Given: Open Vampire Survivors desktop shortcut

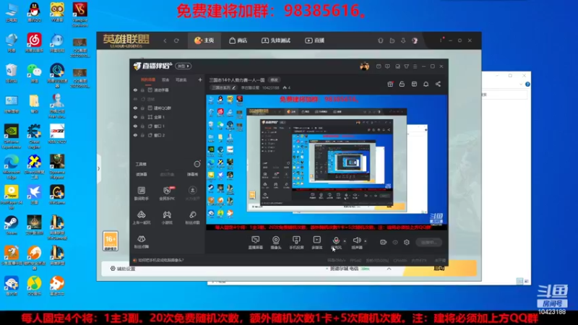Looking at the screenshot, I should pos(80,14).
